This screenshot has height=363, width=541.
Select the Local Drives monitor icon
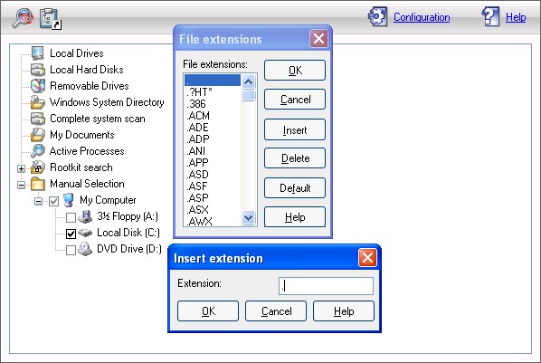coord(37,53)
